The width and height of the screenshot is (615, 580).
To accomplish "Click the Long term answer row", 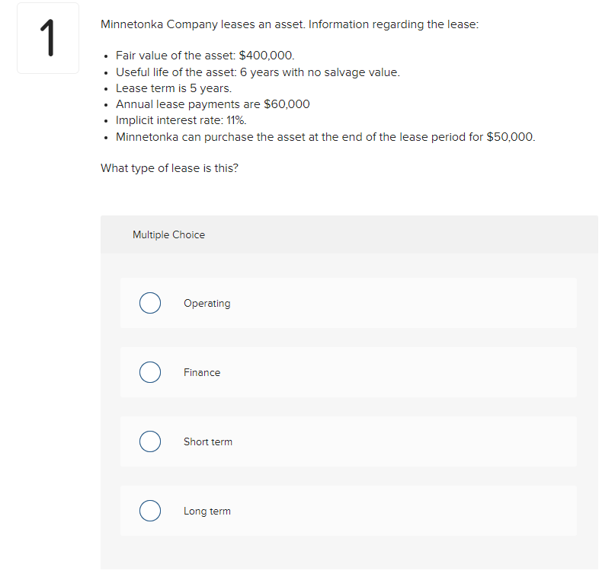I will [x=348, y=511].
